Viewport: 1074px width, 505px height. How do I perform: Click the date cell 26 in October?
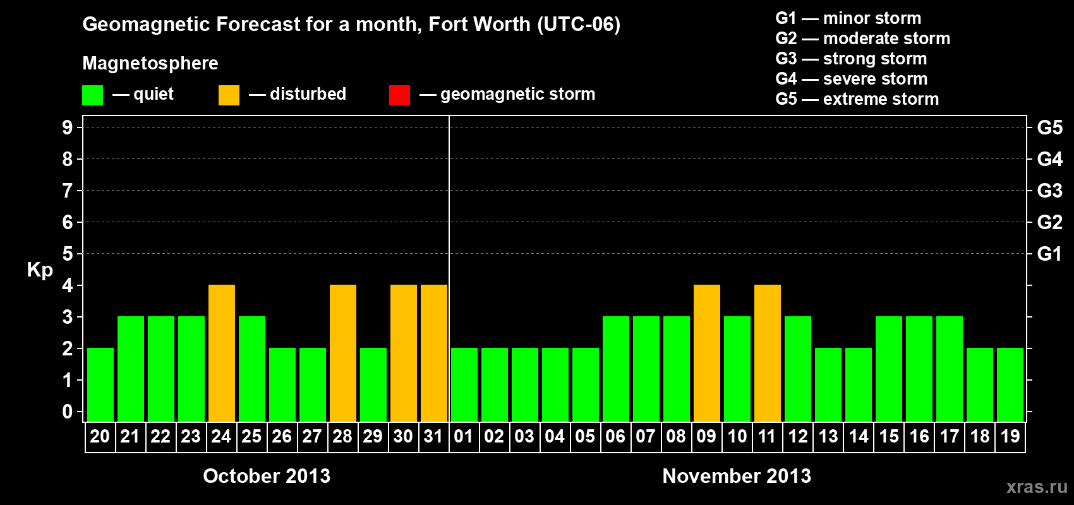pos(282,437)
